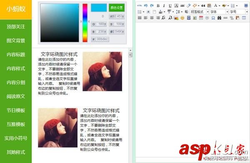Open 内容标题 sidebar category
Image resolution: width=250 pixels, height=163 pixels.
click(16, 54)
